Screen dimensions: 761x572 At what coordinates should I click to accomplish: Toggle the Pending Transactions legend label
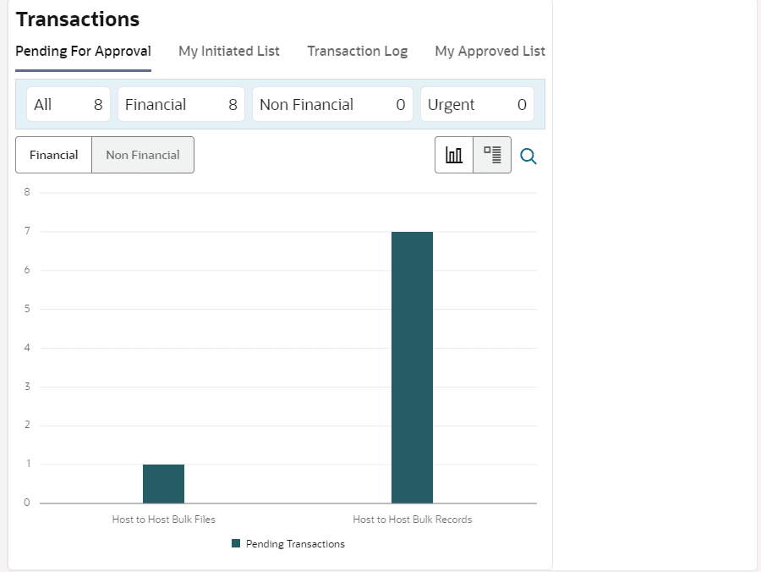click(295, 544)
